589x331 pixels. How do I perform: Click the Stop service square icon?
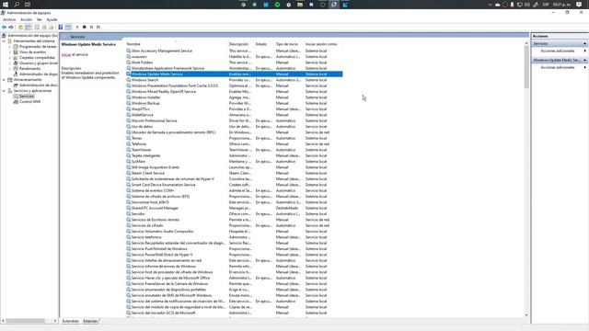point(85,27)
